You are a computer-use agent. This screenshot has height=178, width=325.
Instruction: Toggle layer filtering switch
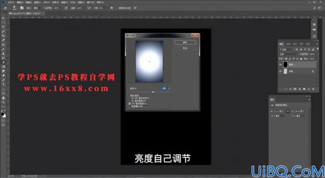pos(318,49)
